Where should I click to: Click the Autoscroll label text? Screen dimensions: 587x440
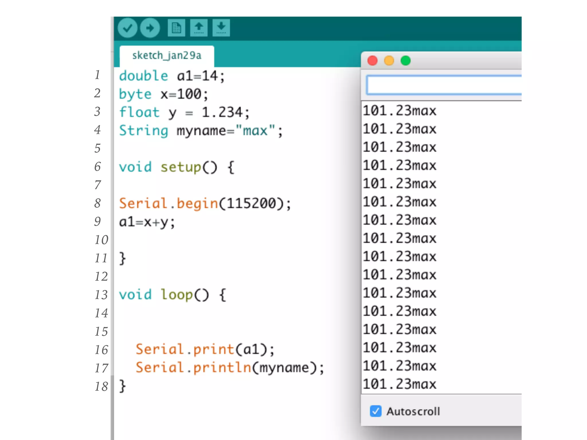coord(413,412)
